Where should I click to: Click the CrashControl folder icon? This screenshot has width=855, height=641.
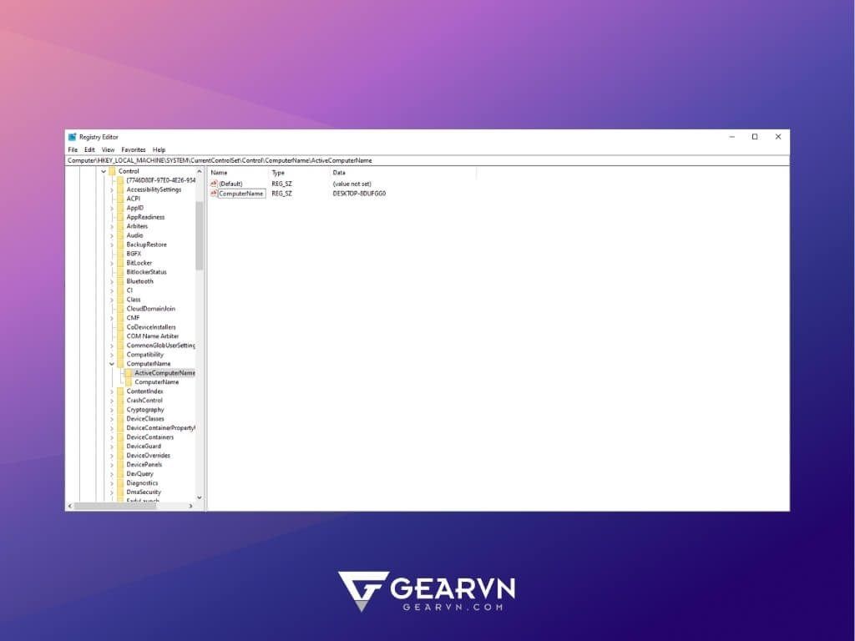point(122,400)
